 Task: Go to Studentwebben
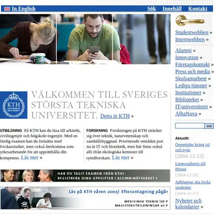(192, 33)
